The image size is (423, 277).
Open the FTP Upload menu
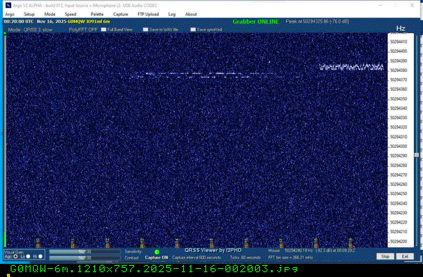tap(148, 14)
